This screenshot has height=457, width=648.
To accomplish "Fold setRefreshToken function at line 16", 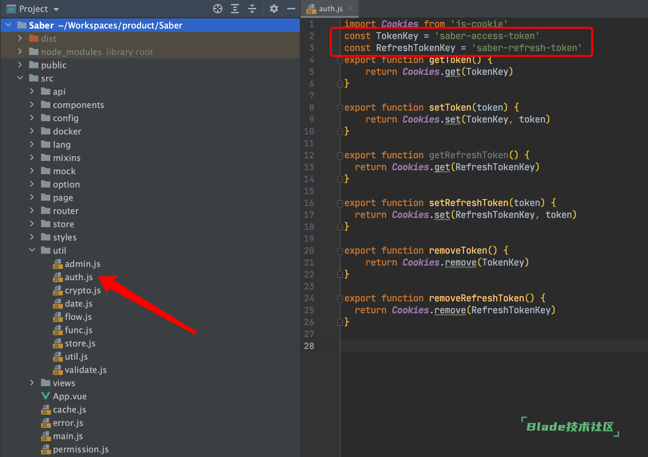I will pyautogui.click(x=340, y=203).
